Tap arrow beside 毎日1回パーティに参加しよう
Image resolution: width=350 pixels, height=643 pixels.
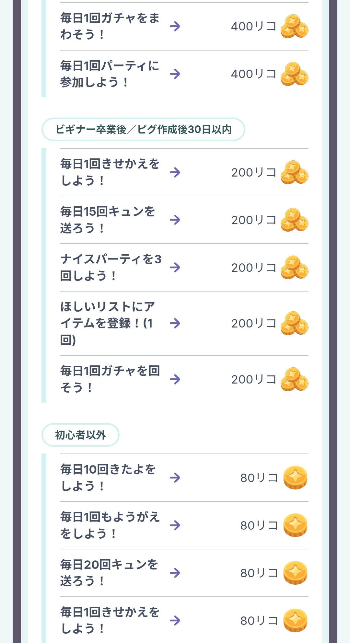(x=175, y=74)
